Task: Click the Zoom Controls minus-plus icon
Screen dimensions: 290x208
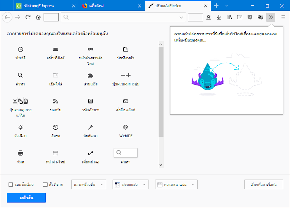Action: click(126, 75)
